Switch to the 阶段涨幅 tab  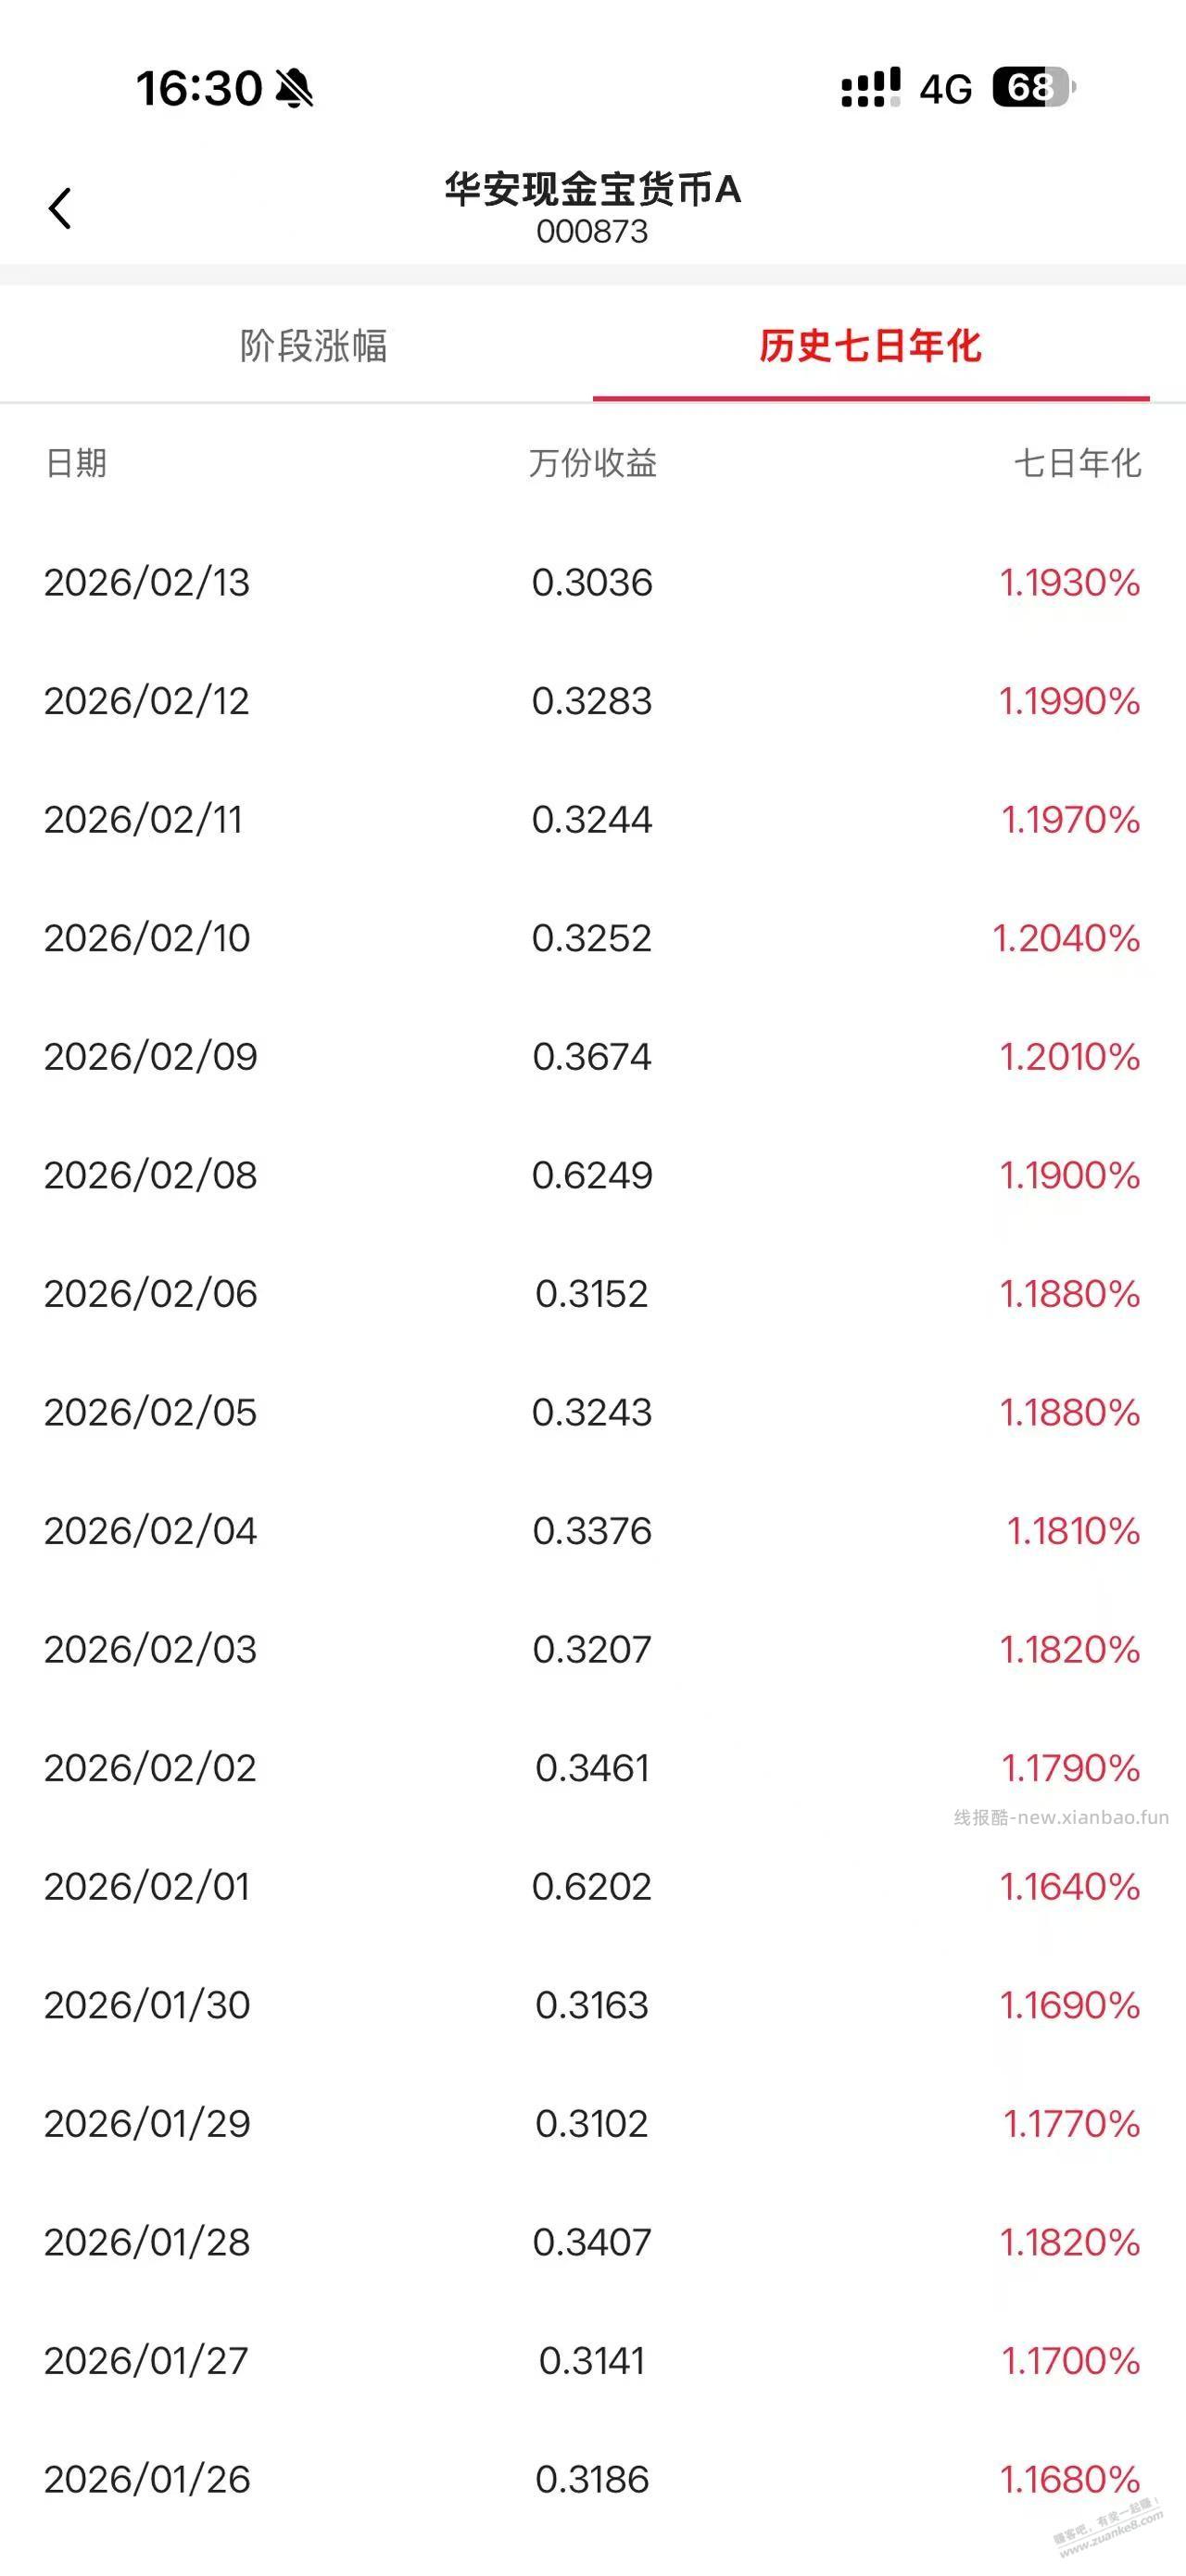313,346
